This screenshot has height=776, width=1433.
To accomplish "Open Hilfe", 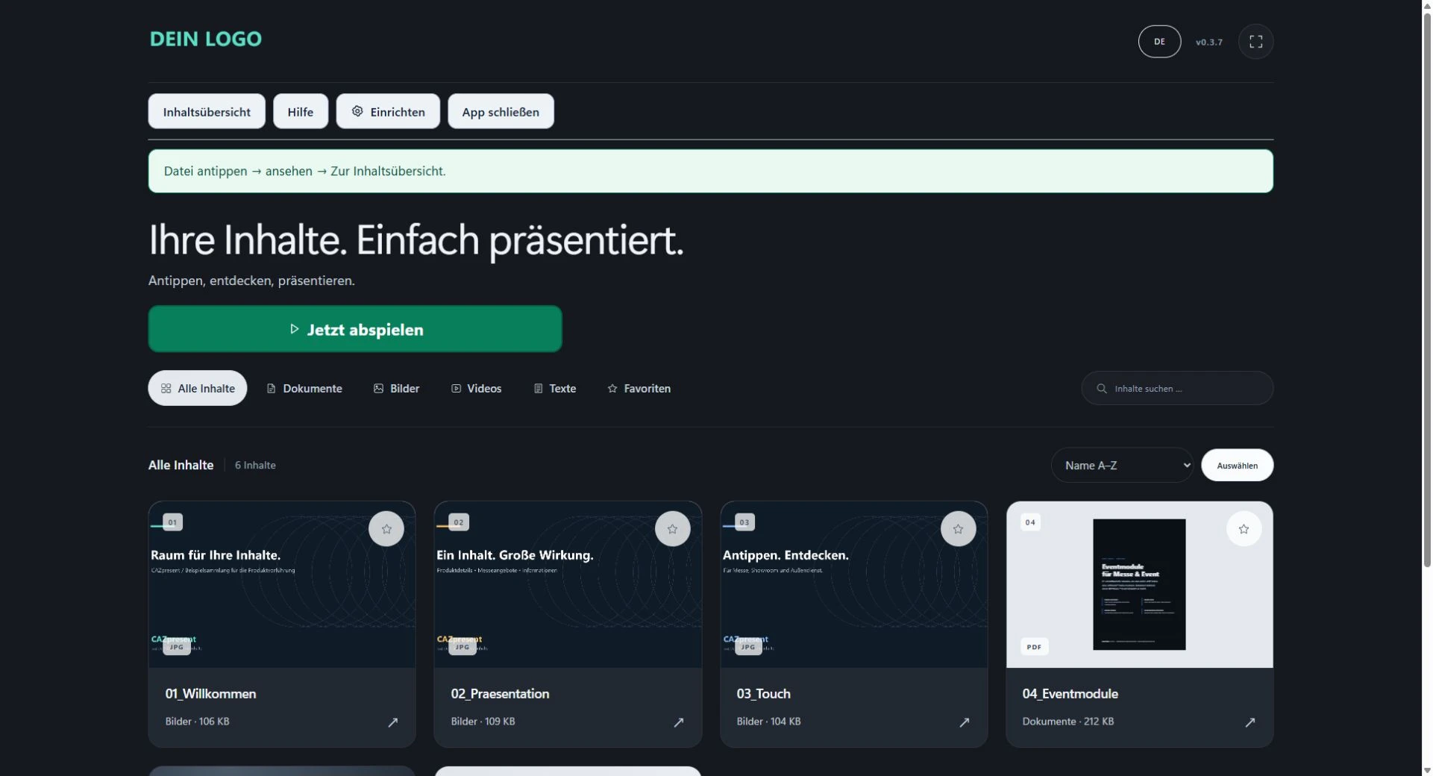I will (x=301, y=112).
